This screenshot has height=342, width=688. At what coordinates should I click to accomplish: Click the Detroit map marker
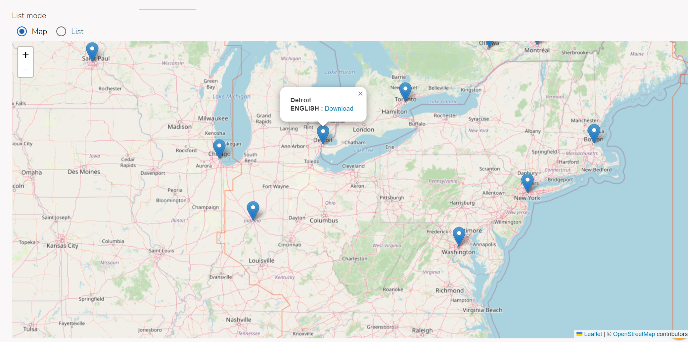pyautogui.click(x=323, y=133)
